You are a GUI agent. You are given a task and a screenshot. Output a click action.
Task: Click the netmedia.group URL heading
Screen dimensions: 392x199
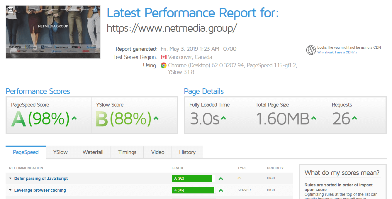click(x=172, y=28)
